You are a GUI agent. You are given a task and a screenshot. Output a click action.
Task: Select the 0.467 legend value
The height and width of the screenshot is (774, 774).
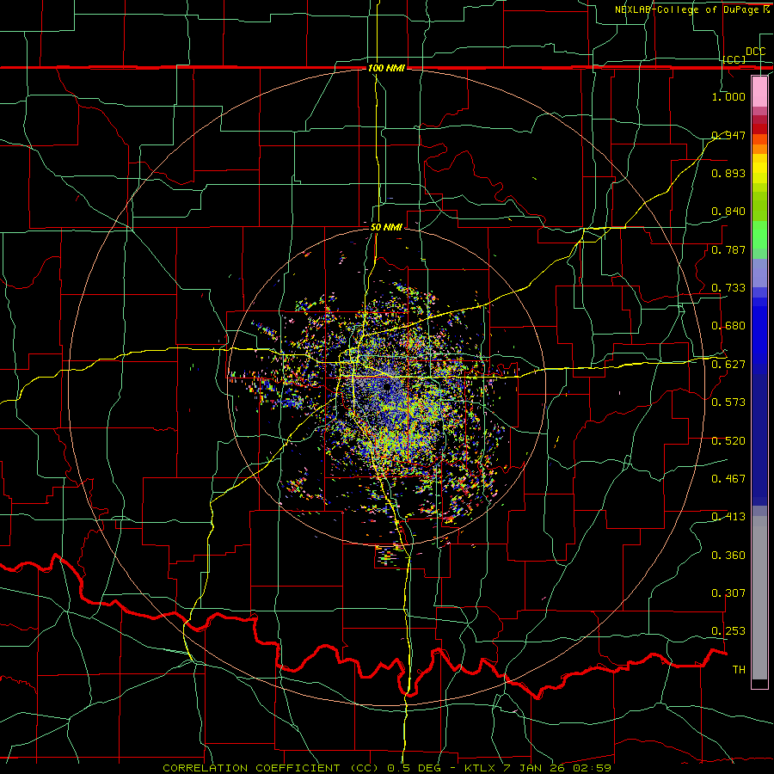pos(728,479)
